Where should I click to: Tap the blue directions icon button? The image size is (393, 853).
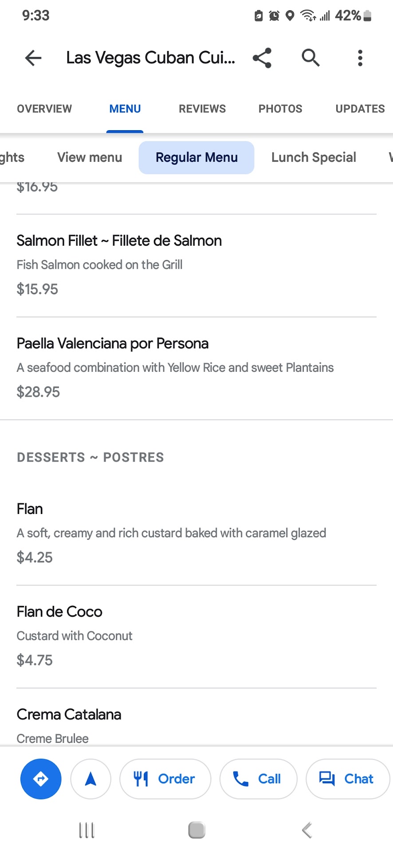coord(41,779)
